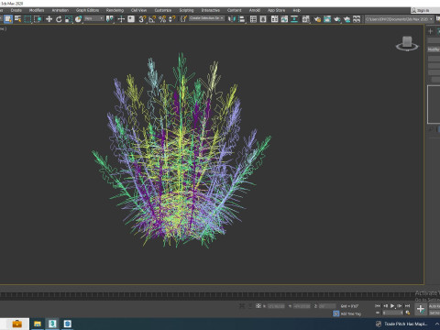
Task: Open the Create menu
Action: 16,10
